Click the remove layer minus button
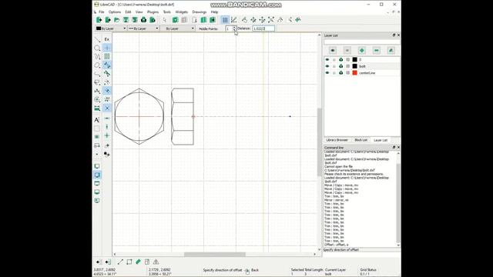The image size is (493, 277). [377, 51]
